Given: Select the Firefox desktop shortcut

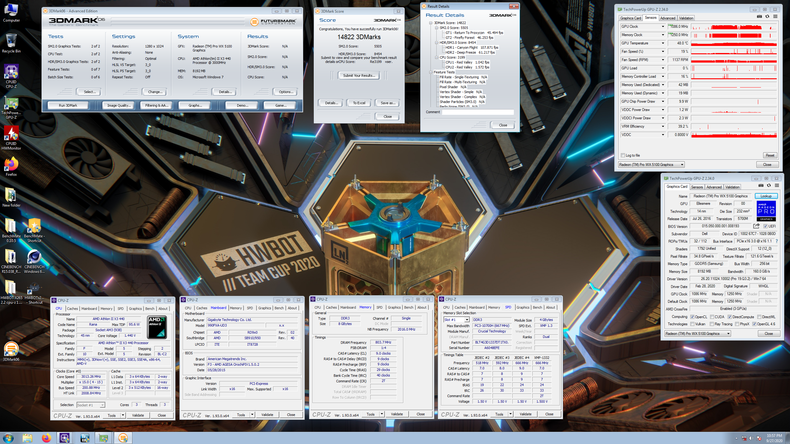Looking at the screenshot, I should click(11, 166).
